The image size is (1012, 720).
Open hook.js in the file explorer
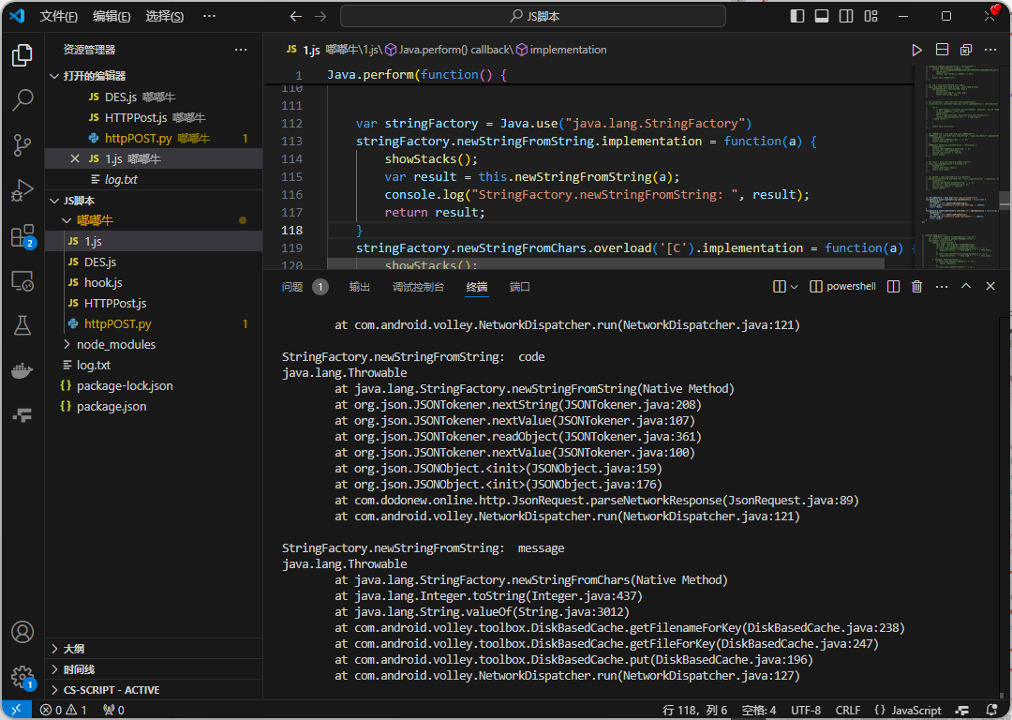click(103, 282)
